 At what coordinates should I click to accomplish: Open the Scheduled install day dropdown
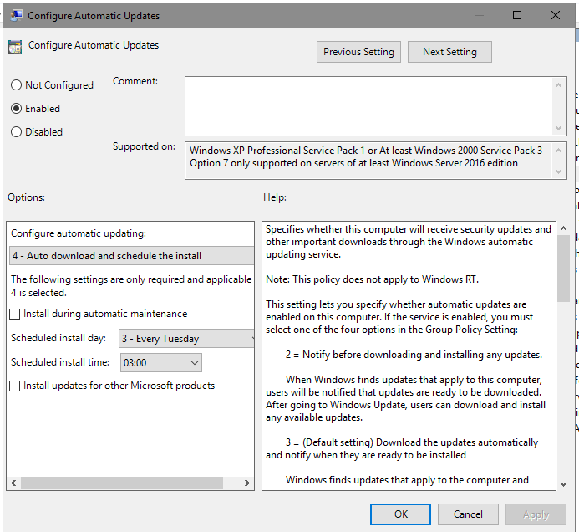pyautogui.click(x=186, y=338)
